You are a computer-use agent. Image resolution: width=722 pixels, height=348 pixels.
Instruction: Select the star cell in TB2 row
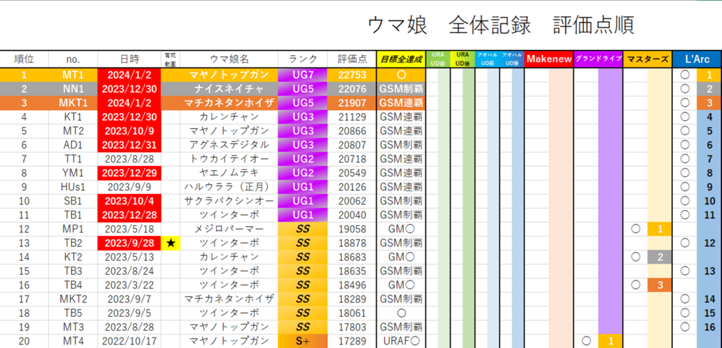point(171,243)
